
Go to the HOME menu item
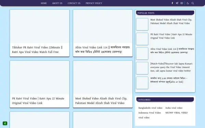(x=44, y=3)
